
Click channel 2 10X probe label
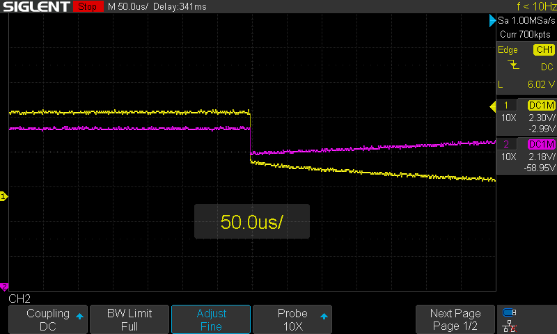[x=508, y=157]
